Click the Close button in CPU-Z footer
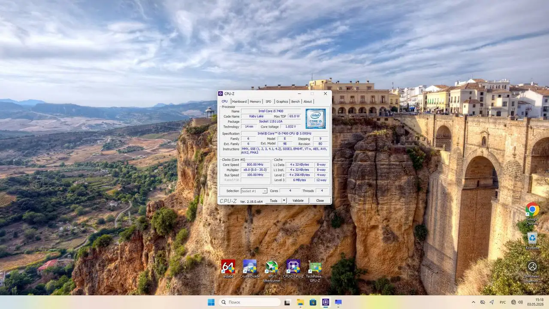 coord(320,200)
